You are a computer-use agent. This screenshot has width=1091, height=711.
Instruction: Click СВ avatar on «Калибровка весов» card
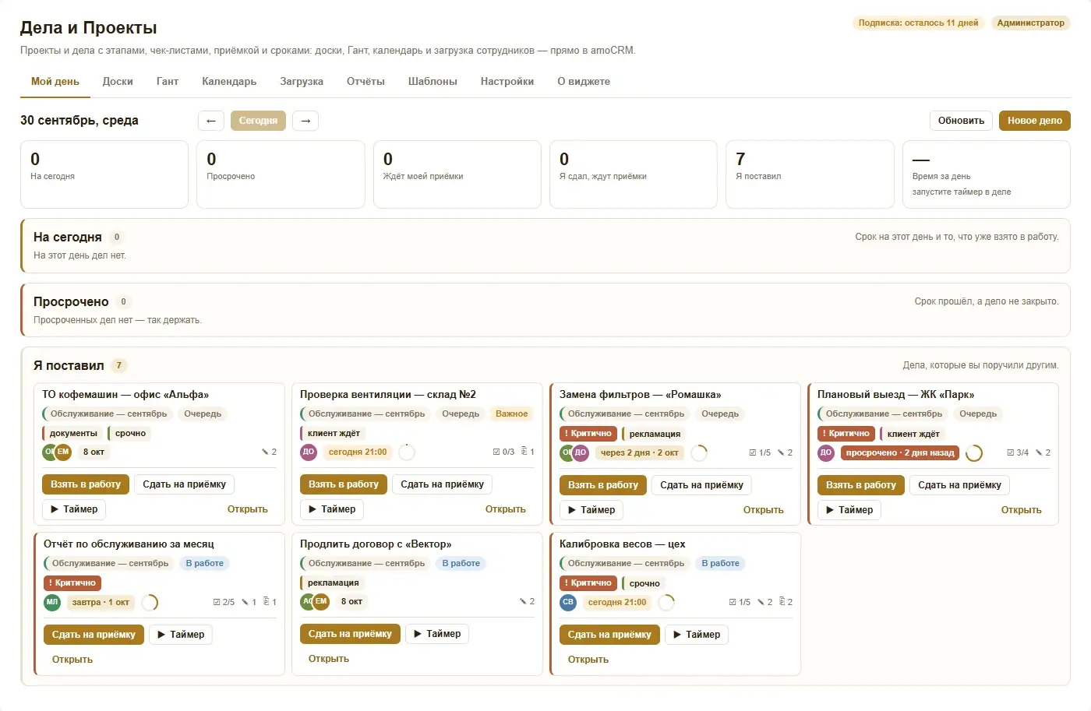pyautogui.click(x=568, y=602)
